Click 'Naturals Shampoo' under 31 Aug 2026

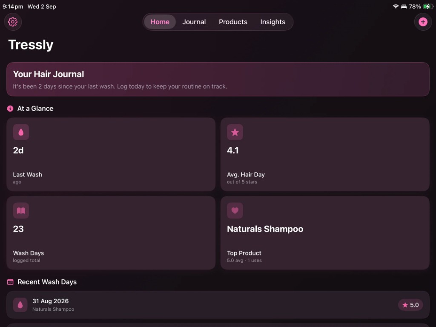coord(53,309)
